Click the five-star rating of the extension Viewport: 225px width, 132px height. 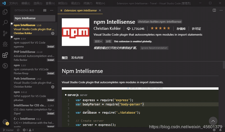point(160,28)
